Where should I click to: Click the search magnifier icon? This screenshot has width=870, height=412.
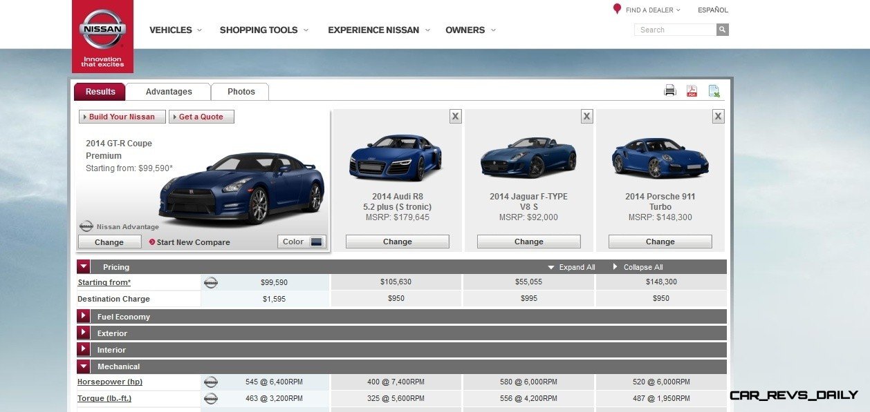723,30
